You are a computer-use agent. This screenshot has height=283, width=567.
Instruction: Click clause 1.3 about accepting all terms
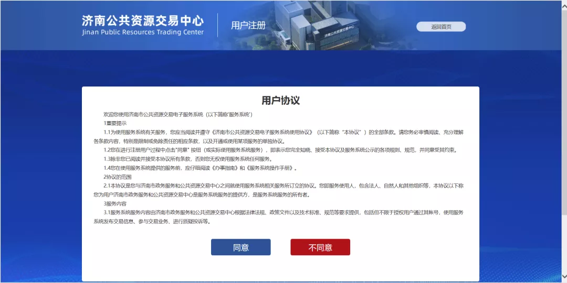188,159
